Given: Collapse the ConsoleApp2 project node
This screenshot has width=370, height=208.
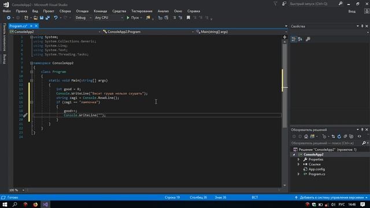Looking at the screenshot, I should (294, 155).
